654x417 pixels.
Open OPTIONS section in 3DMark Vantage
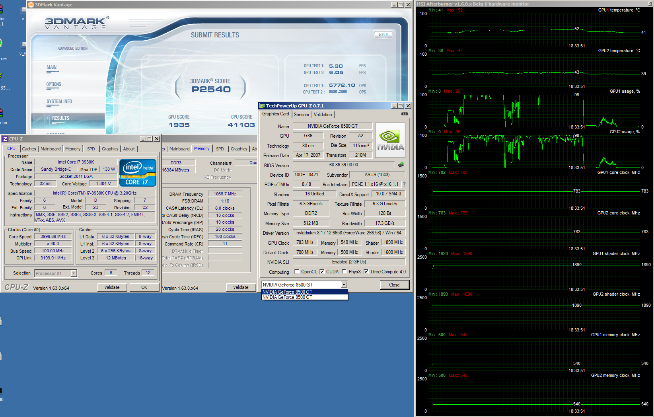point(54,85)
